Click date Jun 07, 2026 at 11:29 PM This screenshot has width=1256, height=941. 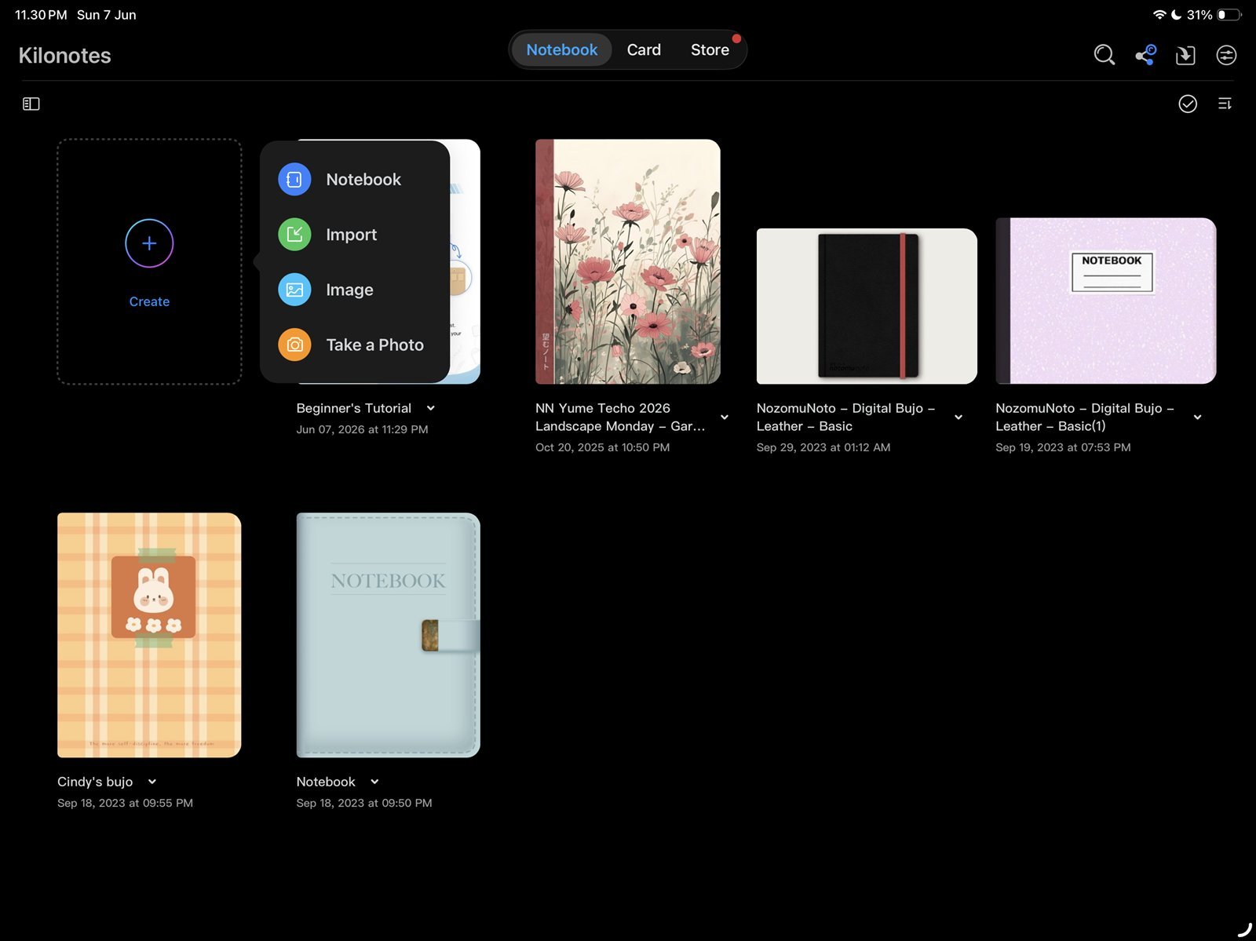(x=362, y=429)
